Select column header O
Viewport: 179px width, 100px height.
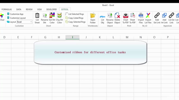pyautogui.click(x=154, y=37)
